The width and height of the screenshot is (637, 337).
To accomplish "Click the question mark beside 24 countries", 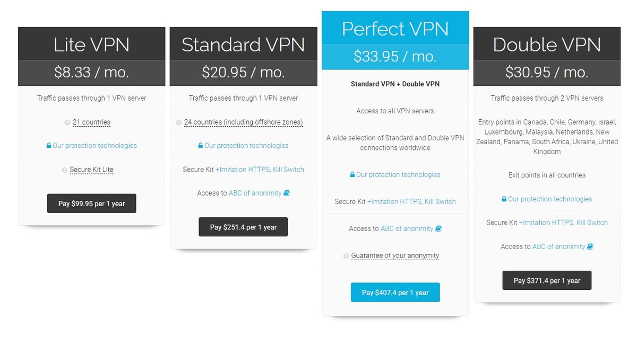I will [178, 122].
